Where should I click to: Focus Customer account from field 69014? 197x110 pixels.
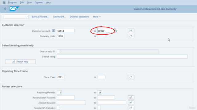66,31
